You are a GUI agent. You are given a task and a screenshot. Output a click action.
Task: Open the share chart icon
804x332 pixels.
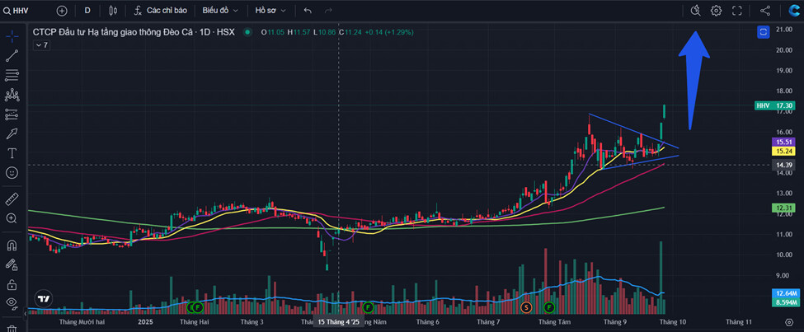point(765,10)
